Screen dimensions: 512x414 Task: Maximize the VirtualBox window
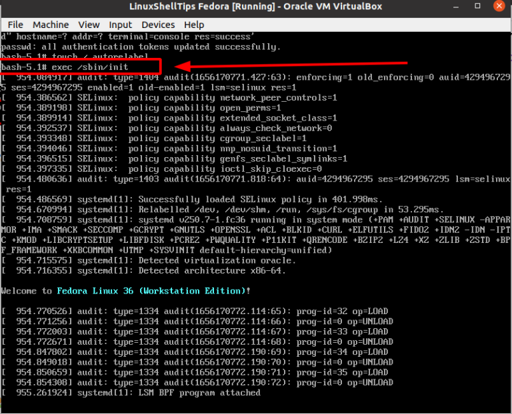coord(479,7)
